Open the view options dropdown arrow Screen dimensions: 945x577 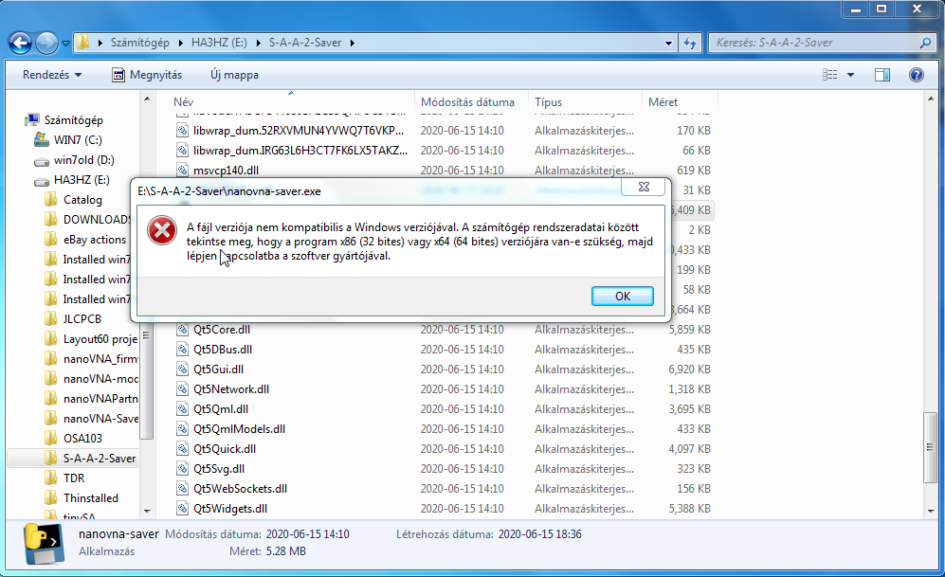[x=850, y=75]
